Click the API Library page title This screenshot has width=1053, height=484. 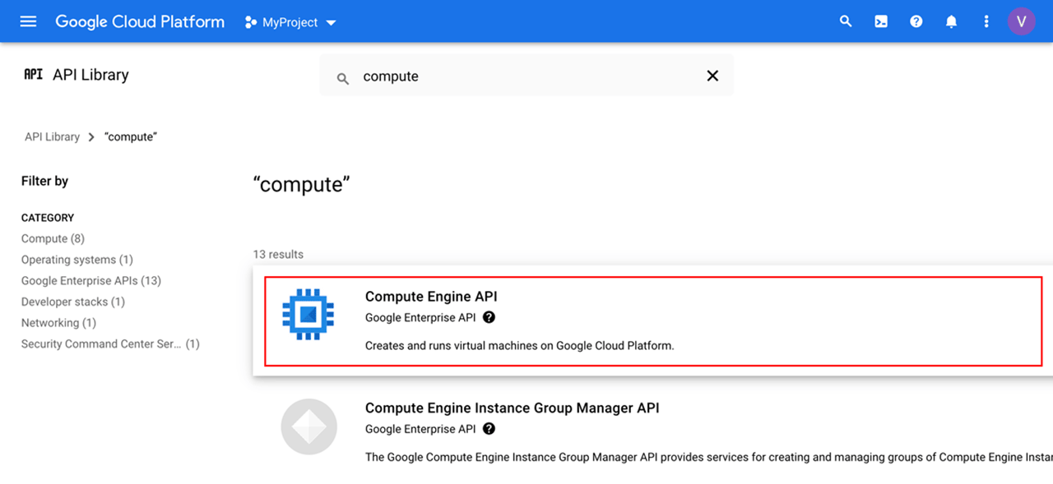coord(90,75)
